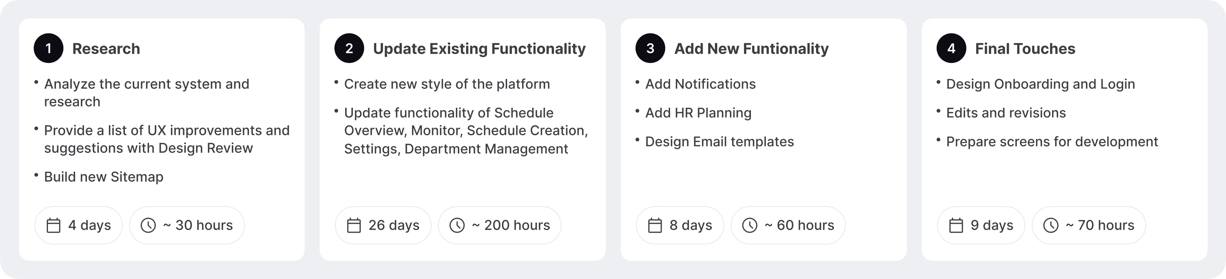Click the Design Email templates item

click(719, 142)
